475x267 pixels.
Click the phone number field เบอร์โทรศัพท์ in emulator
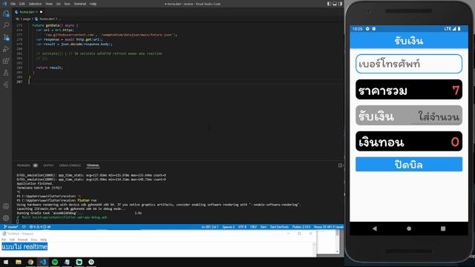click(x=409, y=64)
